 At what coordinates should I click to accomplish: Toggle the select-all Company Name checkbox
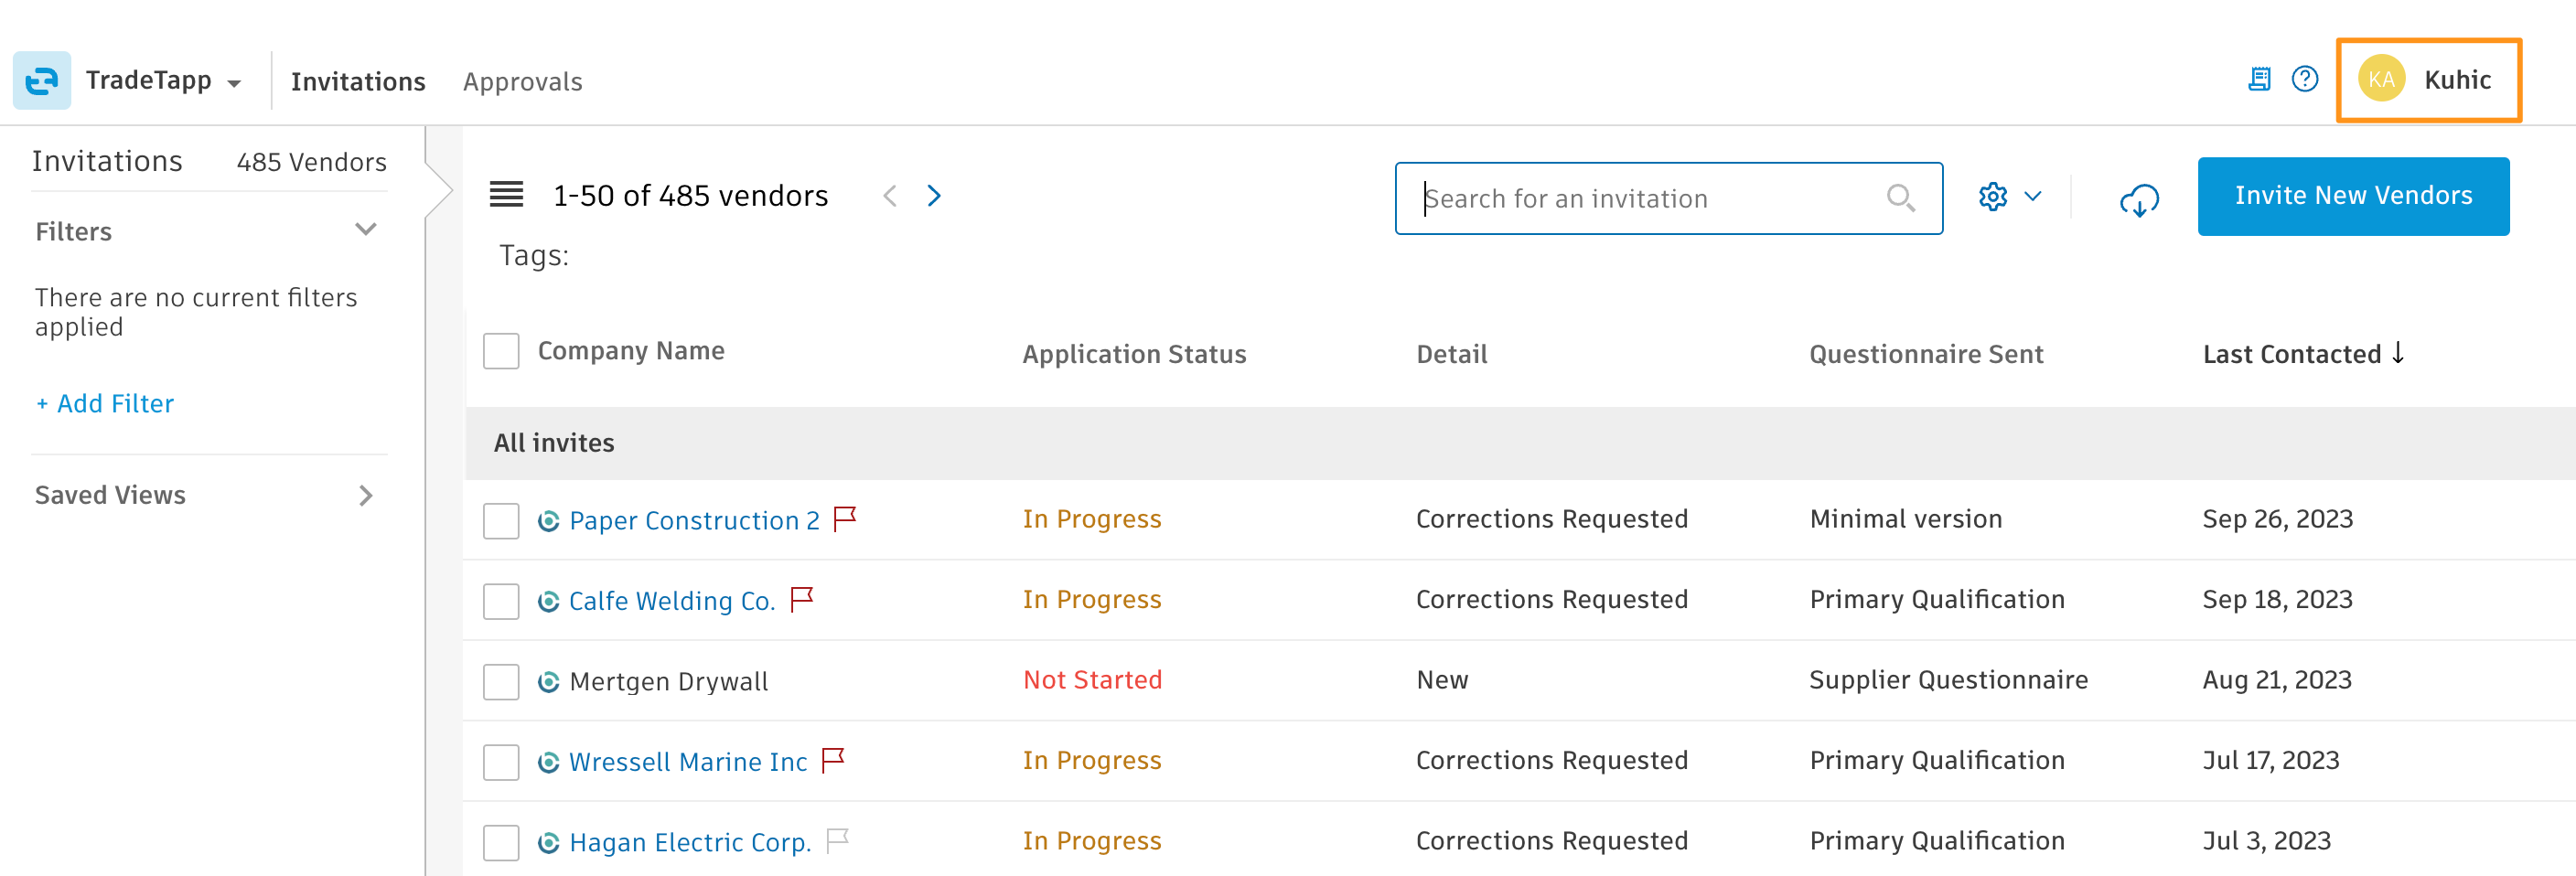click(501, 351)
